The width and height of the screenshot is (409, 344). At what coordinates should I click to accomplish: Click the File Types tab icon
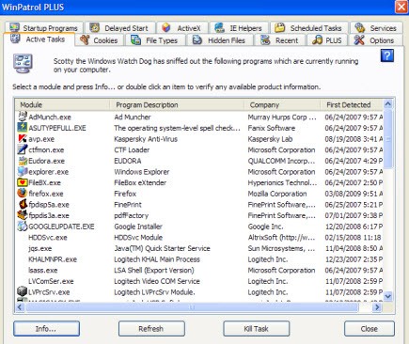click(x=135, y=40)
